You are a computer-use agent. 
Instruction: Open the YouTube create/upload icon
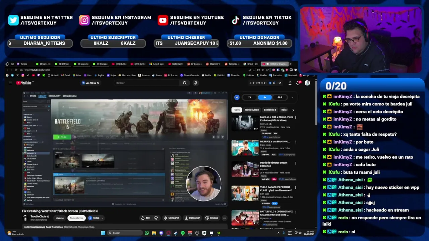point(290,83)
